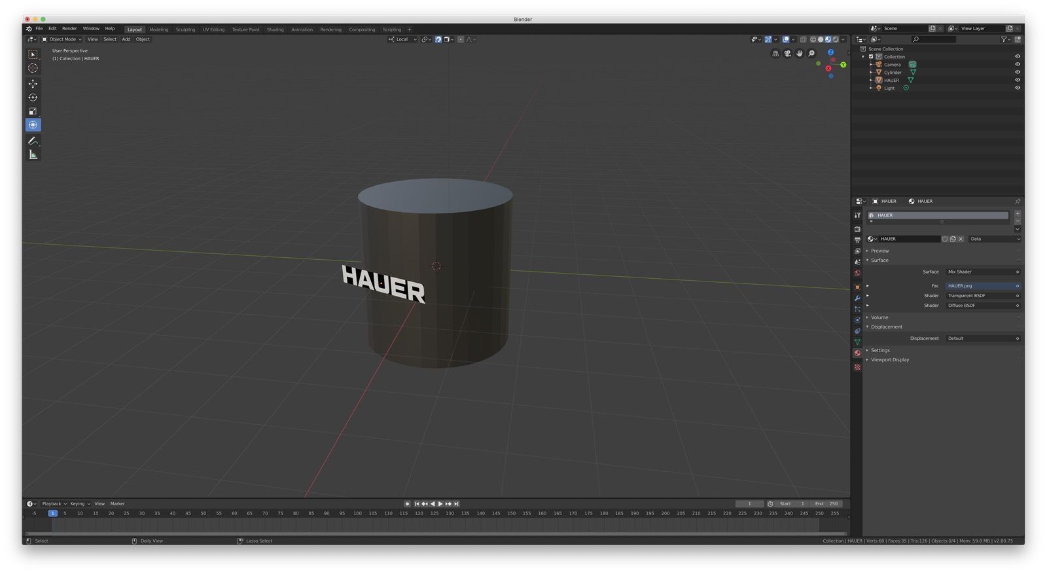Open the Modifiers properties tab

pos(857,298)
